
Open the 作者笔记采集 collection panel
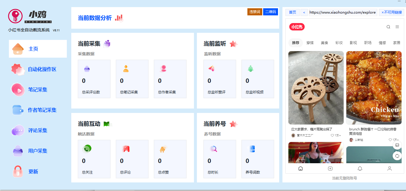(x=40, y=110)
